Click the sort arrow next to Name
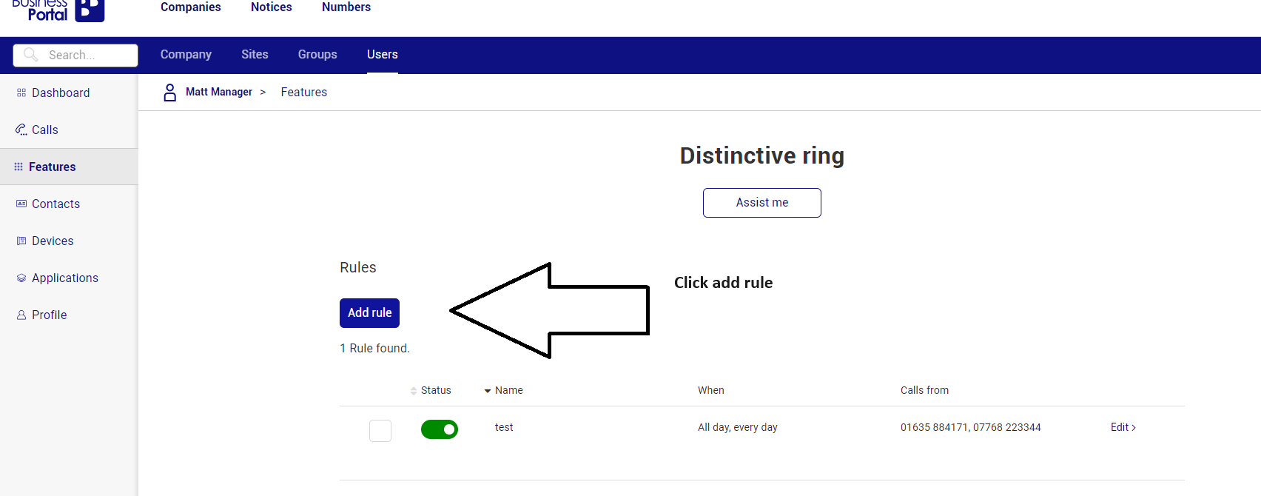Viewport: 1261px width, 496px height. (x=487, y=390)
